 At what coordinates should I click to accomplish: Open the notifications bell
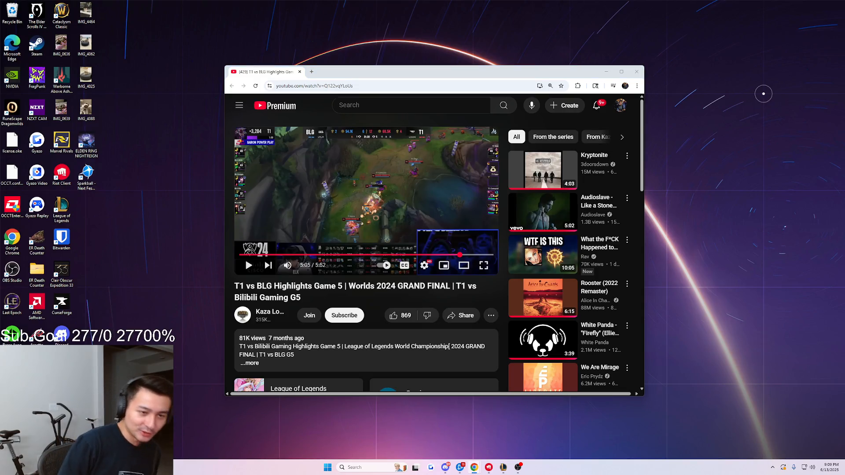(597, 105)
